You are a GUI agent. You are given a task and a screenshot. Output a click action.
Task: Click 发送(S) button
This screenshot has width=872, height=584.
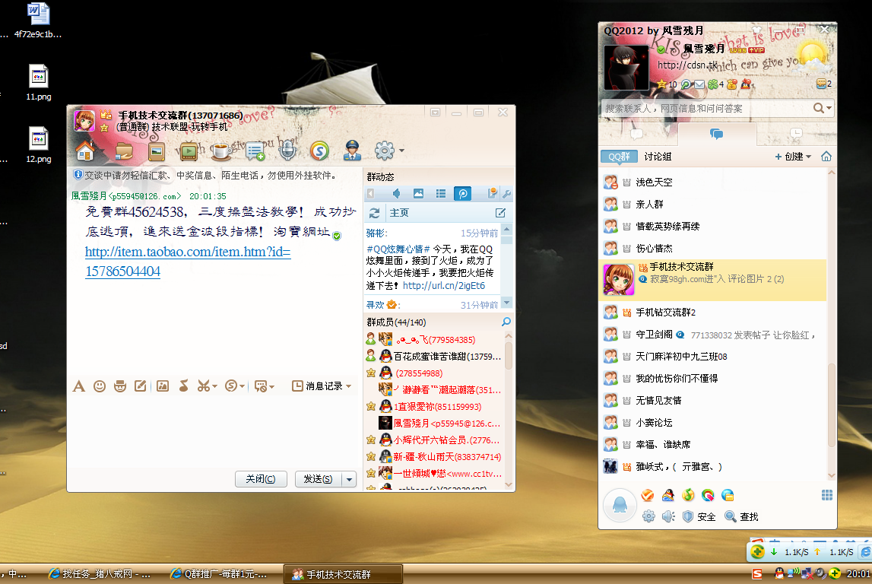pos(318,479)
